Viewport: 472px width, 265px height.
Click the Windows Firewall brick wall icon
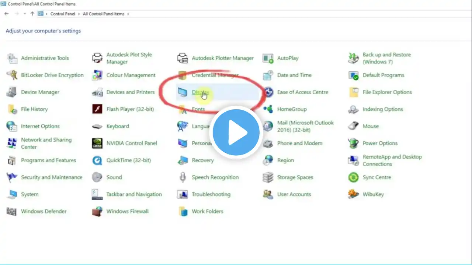point(97,211)
